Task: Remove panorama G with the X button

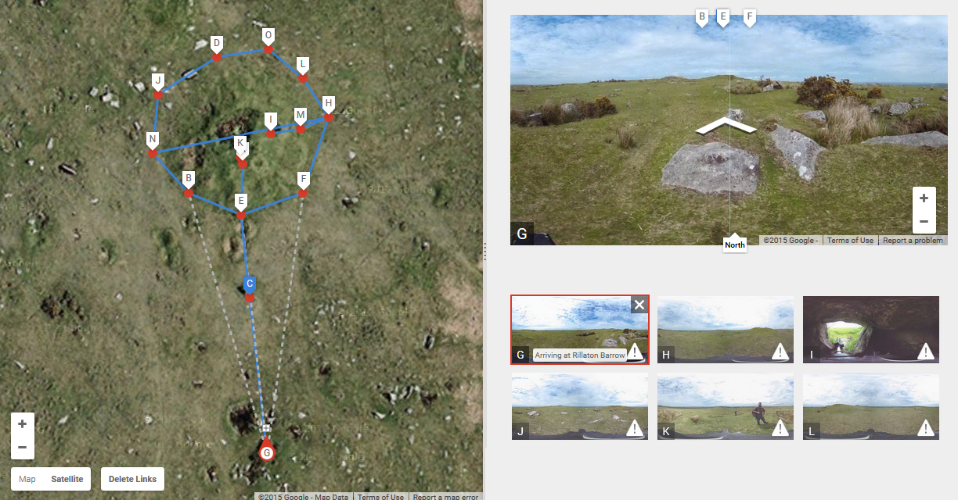Action: [639, 305]
